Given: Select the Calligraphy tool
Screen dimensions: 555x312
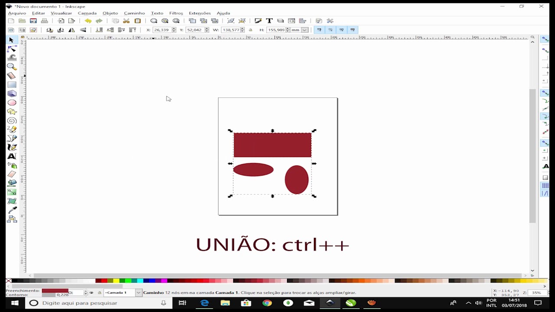Looking at the screenshot, I should [12, 147].
